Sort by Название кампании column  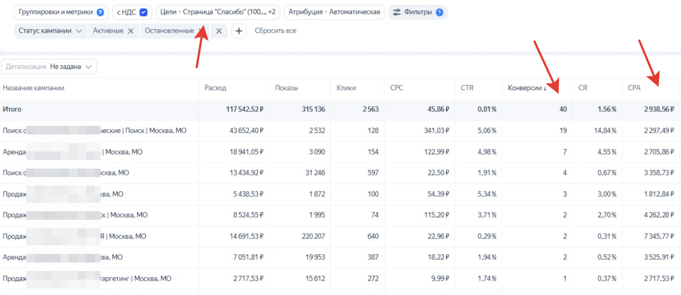click(x=34, y=88)
